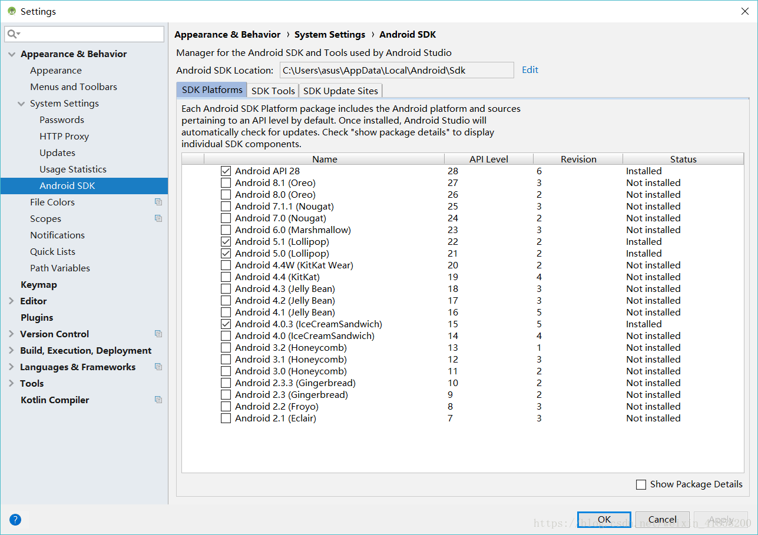Click into the settings search field
The image size is (758, 535).
84,34
